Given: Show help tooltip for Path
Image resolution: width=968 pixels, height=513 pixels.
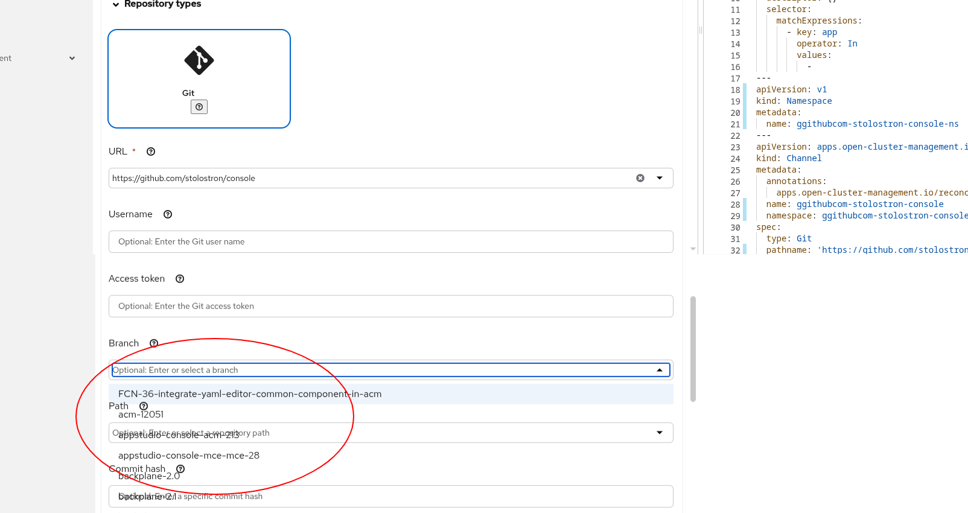Looking at the screenshot, I should 144,406.
